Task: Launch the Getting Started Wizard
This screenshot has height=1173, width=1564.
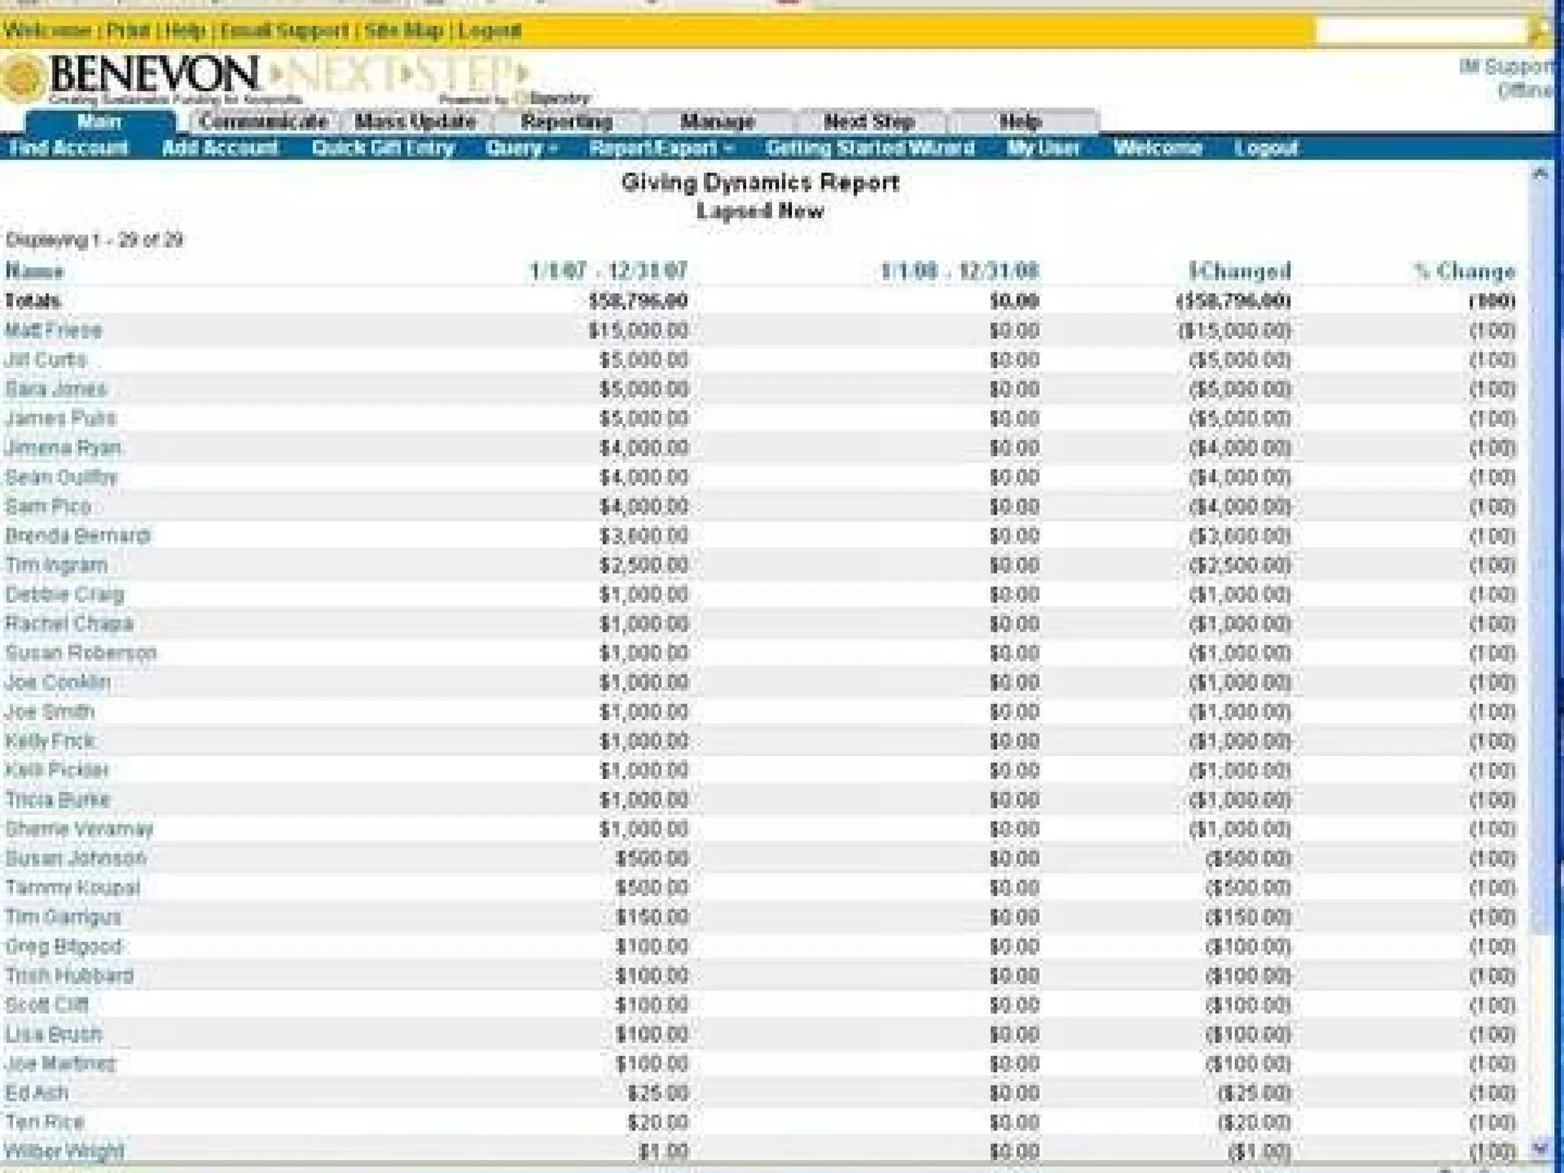Action: pos(870,148)
